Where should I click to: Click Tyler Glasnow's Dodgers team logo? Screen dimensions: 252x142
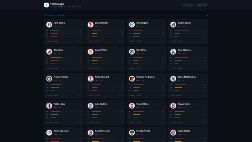(x=173, y=52)
